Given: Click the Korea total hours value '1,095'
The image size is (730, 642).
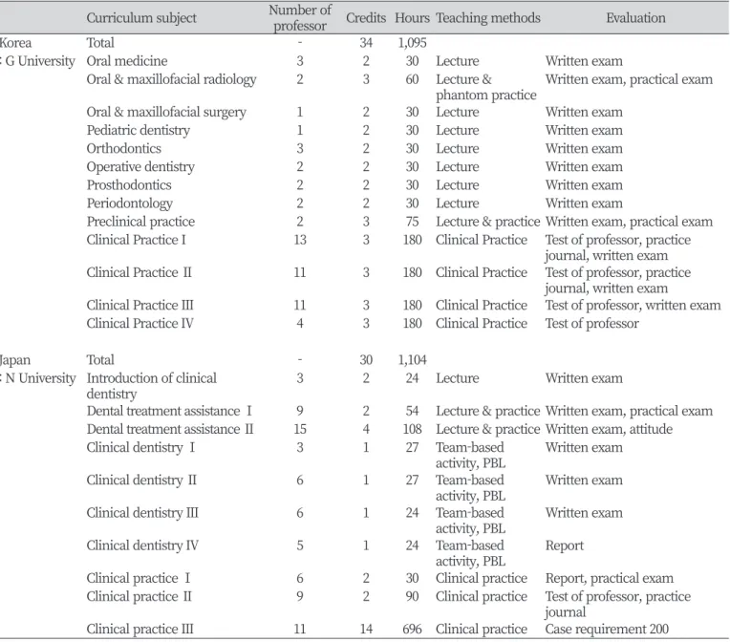Looking at the screenshot, I should pyautogui.click(x=412, y=43).
